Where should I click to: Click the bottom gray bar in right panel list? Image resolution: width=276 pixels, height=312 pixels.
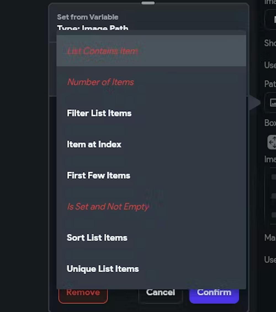(273, 214)
